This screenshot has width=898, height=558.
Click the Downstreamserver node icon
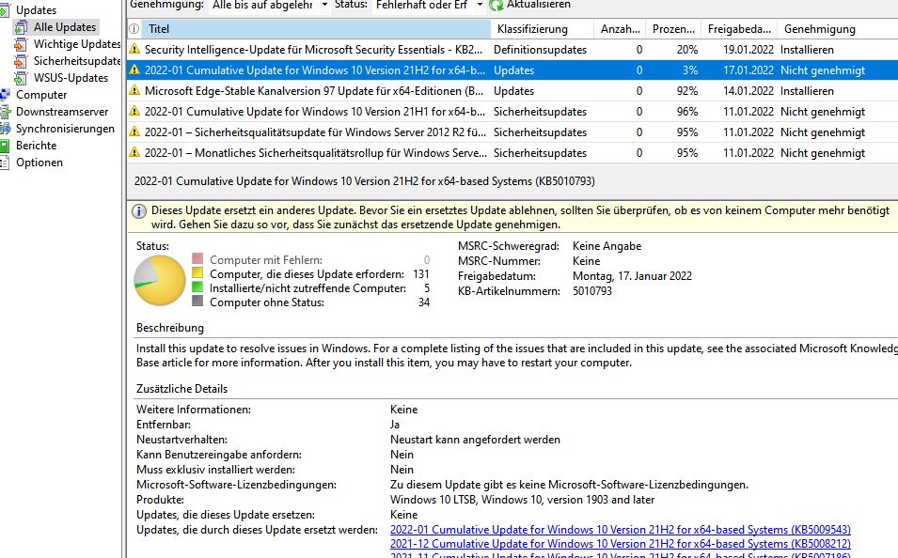pos(5,112)
